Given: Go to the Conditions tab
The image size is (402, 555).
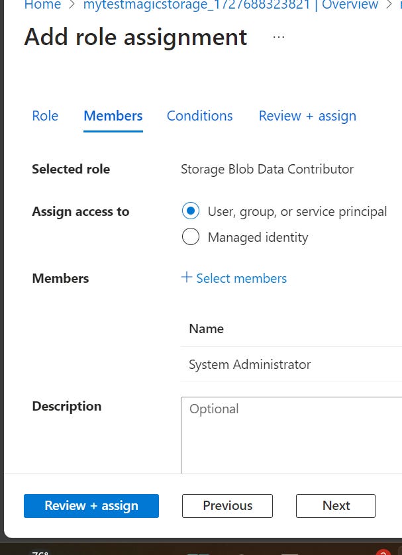Looking at the screenshot, I should pyautogui.click(x=199, y=116).
